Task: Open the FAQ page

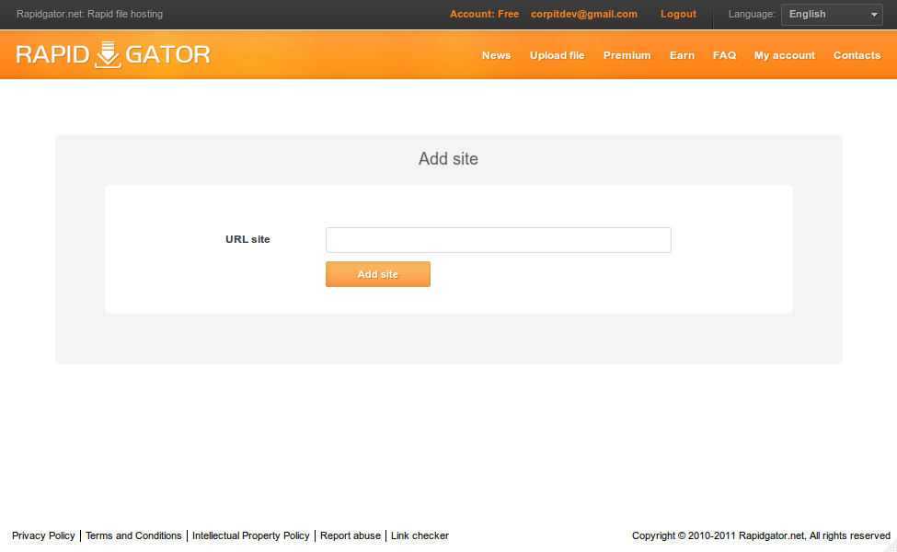Action: [724, 55]
